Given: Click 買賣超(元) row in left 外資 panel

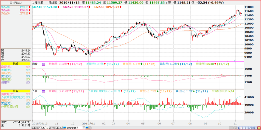Looking at the screenshot, I should point(16,94).
